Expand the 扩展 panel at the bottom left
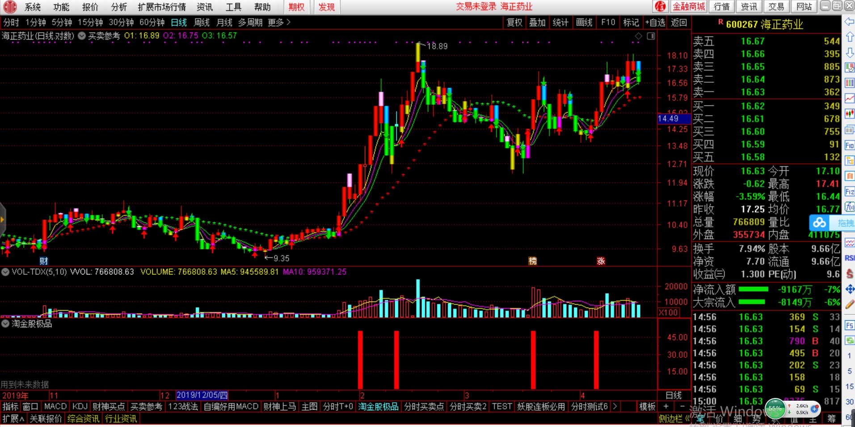Image resolution: width=855 pixels, height=427 pixels. tap(13, 419)
